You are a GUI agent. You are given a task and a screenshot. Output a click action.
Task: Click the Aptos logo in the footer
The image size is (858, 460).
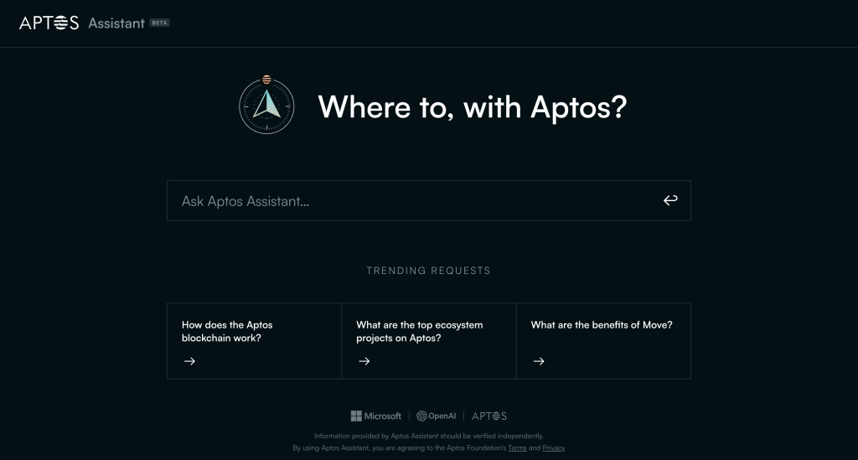click(x=489, y=416)
